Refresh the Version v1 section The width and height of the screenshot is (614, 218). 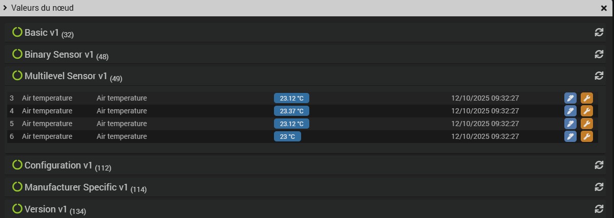[599, 209]
